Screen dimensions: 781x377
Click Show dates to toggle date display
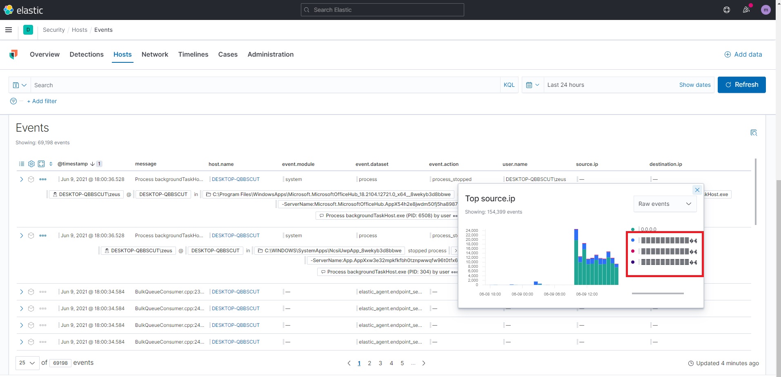[694, 85]
